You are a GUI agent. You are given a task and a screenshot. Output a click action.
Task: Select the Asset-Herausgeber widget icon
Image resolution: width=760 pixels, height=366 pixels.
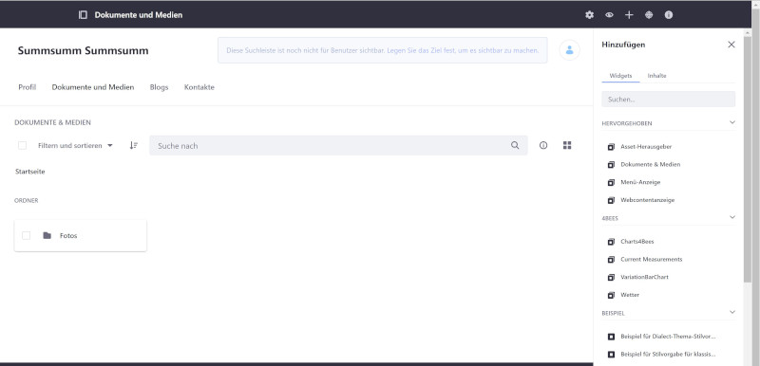pos(611,147)
